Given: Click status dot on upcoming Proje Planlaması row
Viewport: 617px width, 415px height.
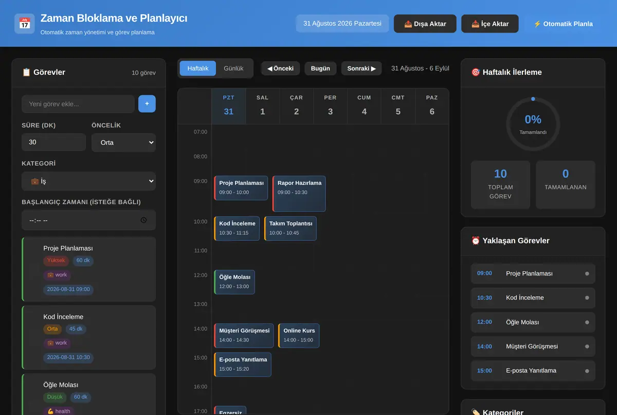Looking at the screenshot, I should pyautogui.click(x=587, y=273).
